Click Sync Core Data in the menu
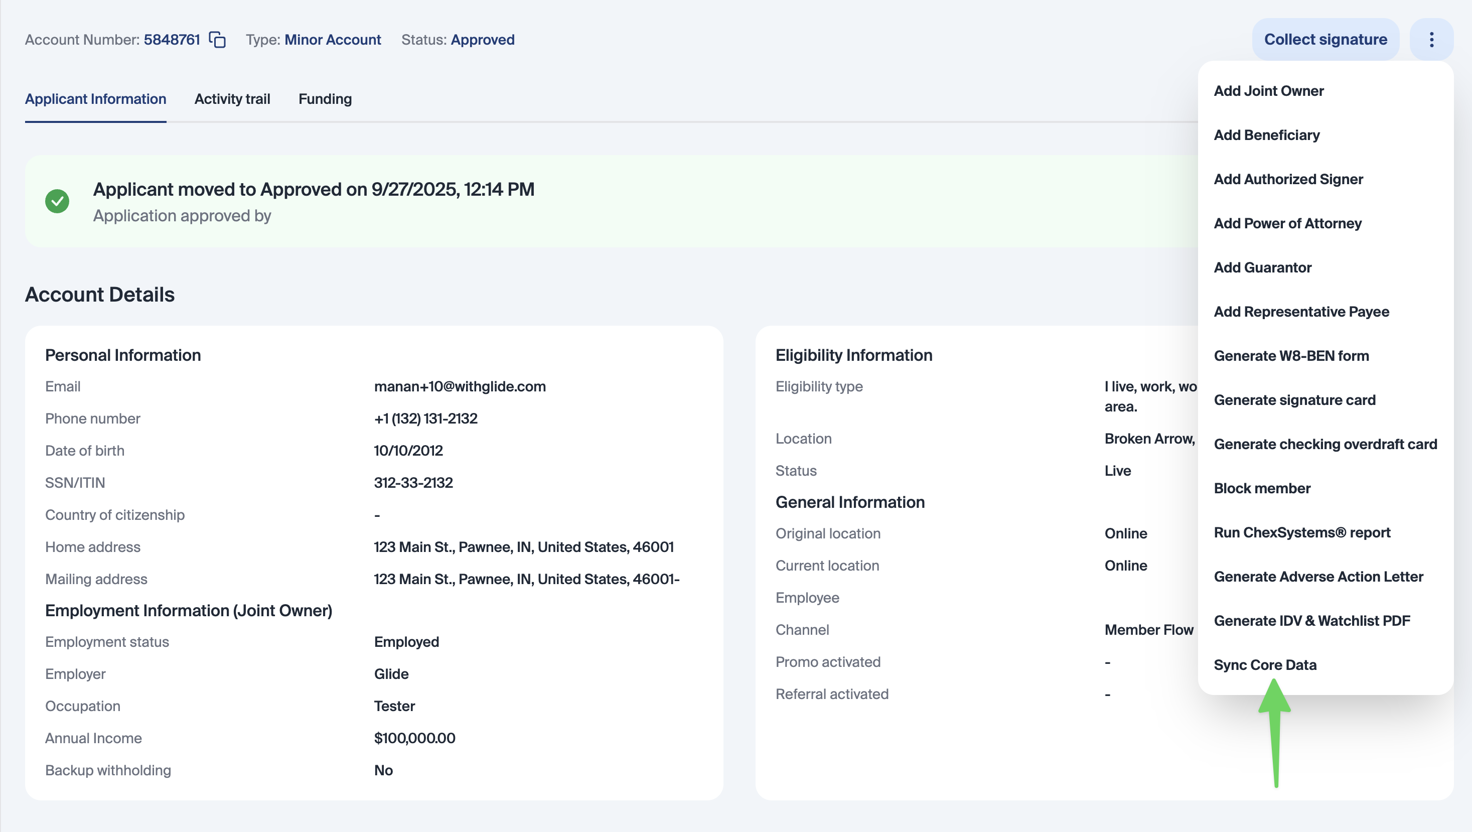Image resolution: width=1472 pixels, height=832 pixels. click(x=1265, y=665)
